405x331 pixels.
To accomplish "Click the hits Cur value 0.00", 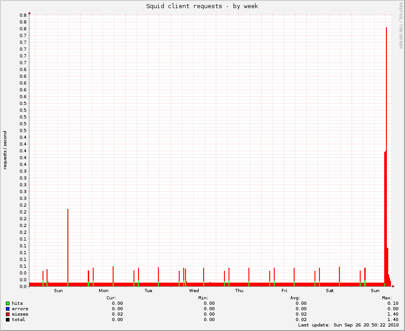I will [117, 303].
